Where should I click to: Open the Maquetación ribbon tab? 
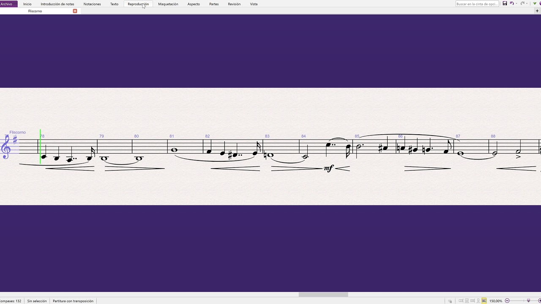coord(168,4)
